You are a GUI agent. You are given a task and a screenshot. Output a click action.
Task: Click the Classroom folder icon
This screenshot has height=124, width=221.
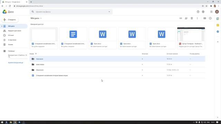[x=33, y=70]
